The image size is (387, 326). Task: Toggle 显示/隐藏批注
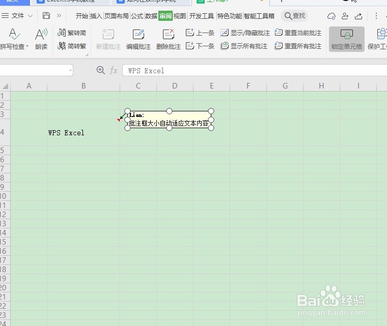245,33
